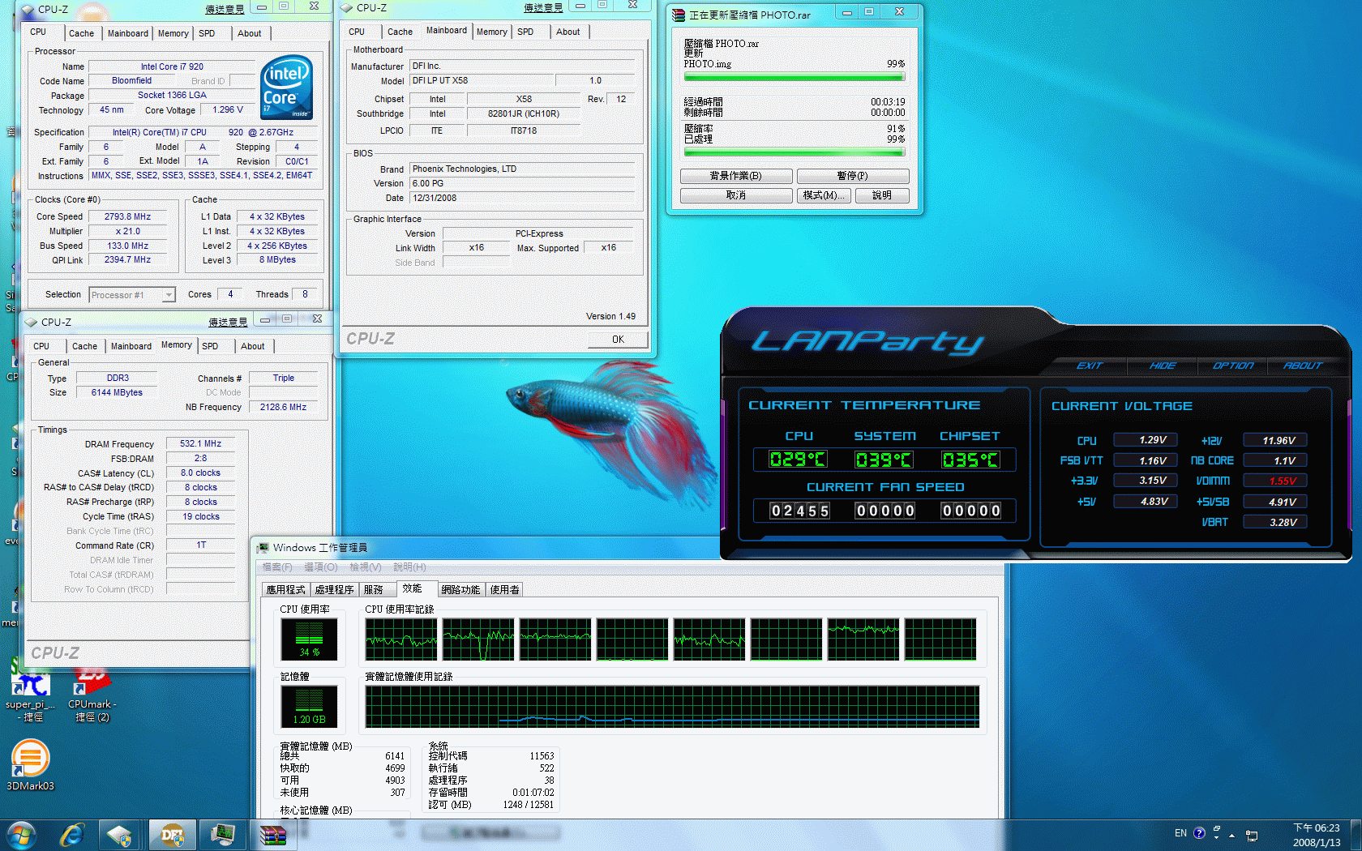The image size is (1362, 851).
Task: Click the network tray icon
Action: [x=1252, y=835]
